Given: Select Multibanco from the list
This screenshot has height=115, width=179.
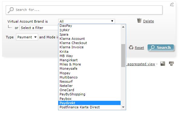Looking at the screenshot, I should (x=89, y=77).
